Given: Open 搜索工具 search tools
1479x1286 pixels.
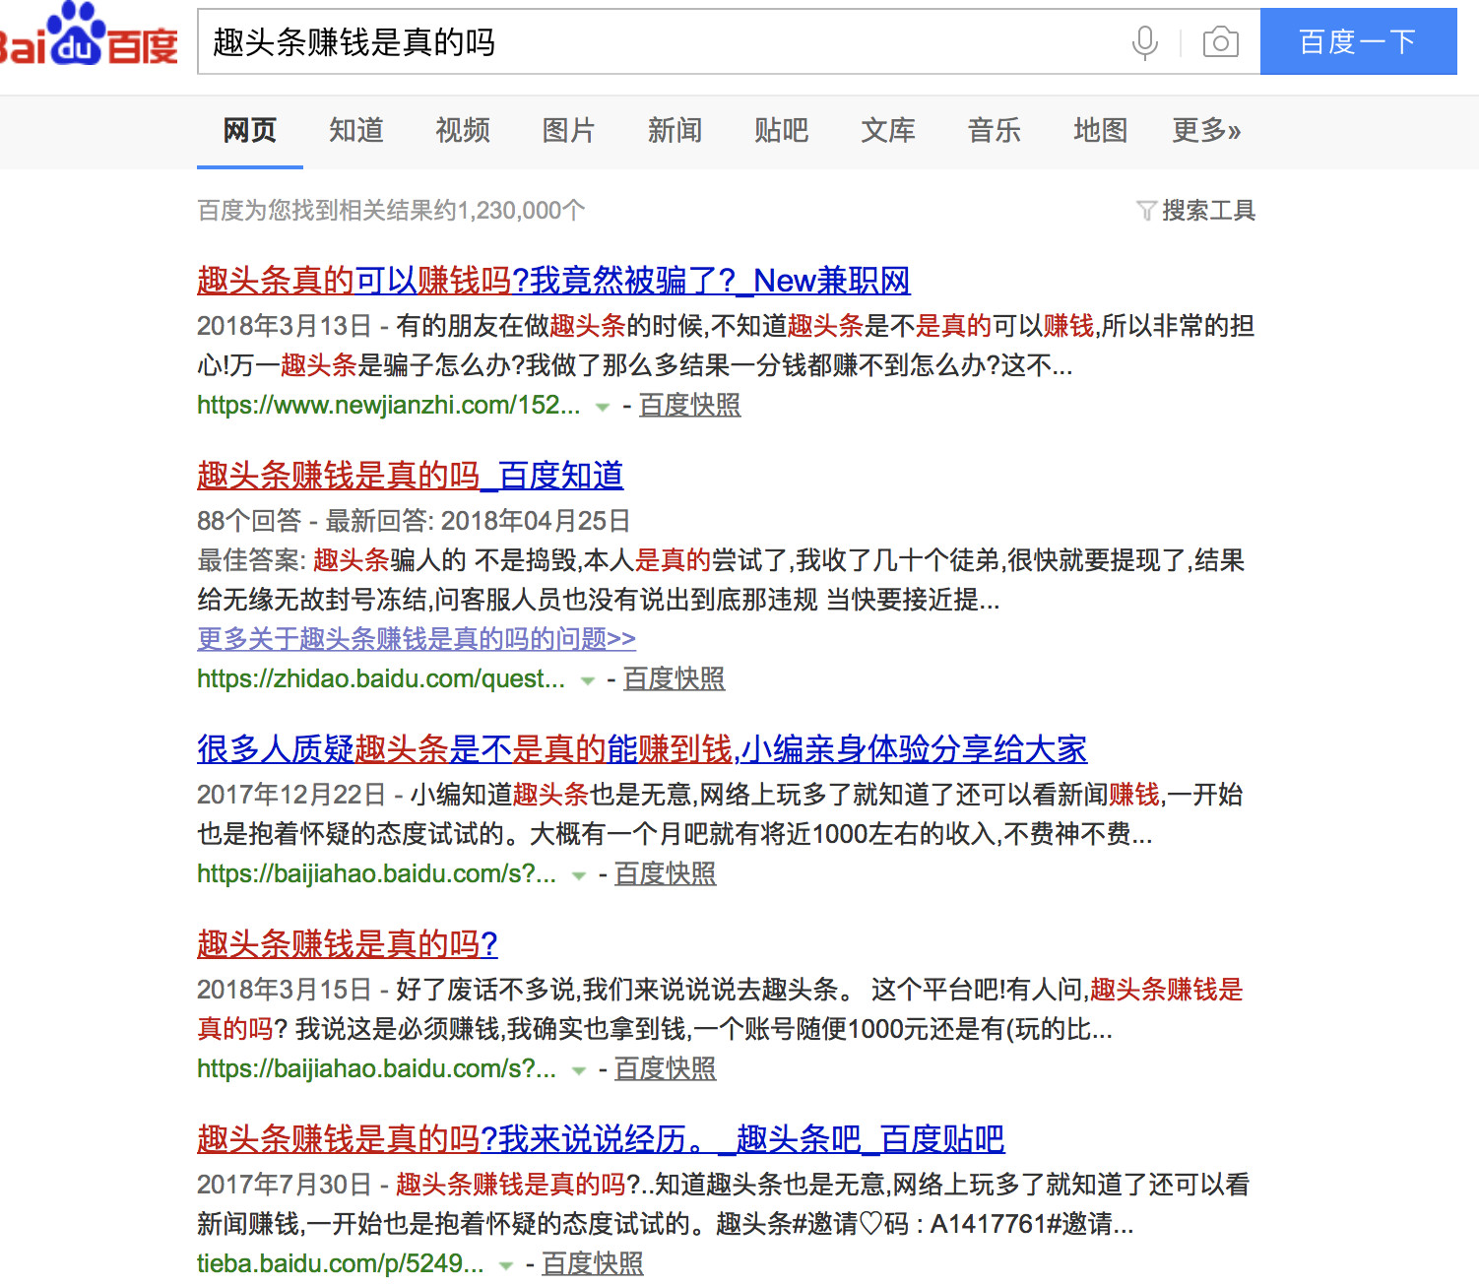Looking at the screenshot, I should click(1208, 211).
